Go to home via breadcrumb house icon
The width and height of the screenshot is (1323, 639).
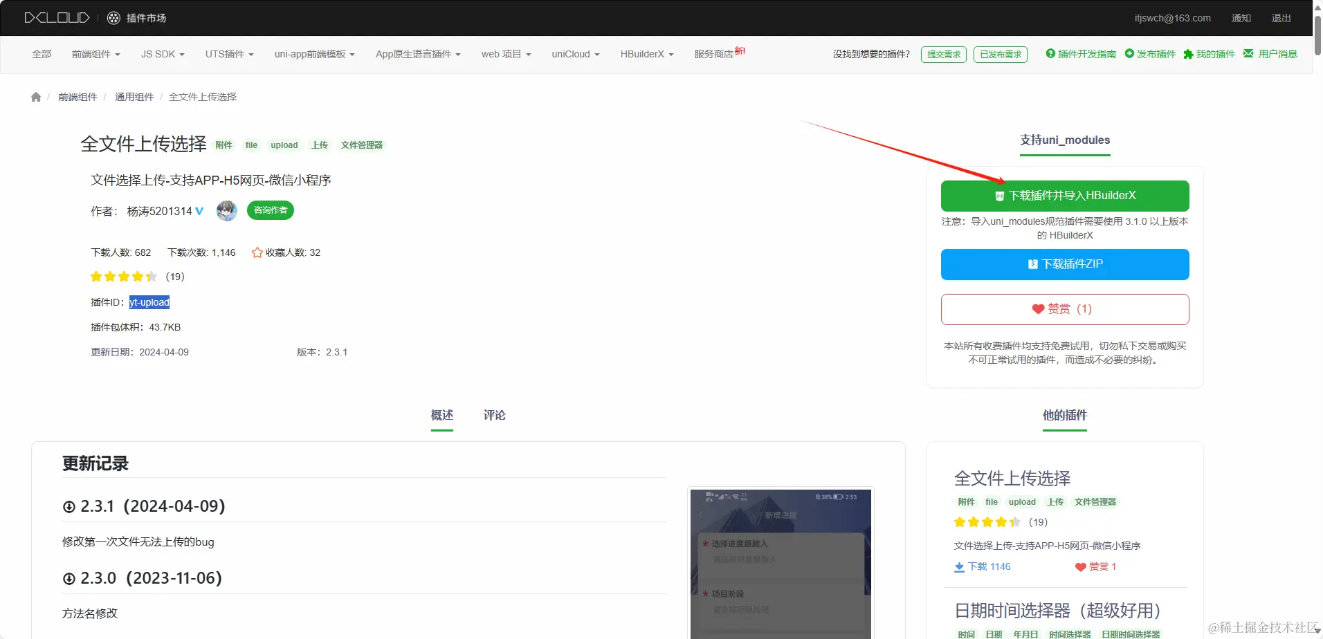[36, 97]
